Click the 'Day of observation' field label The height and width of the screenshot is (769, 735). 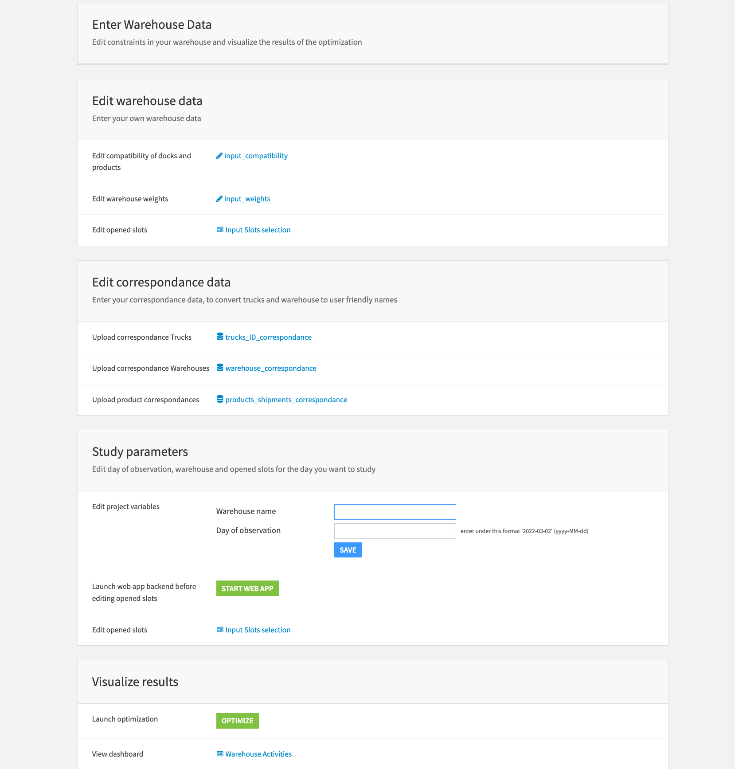(x=248, y=530)
